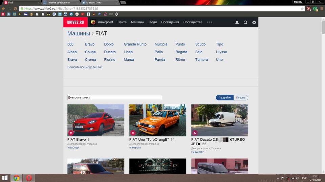Open the notifications bell in site header

(237, 23)
